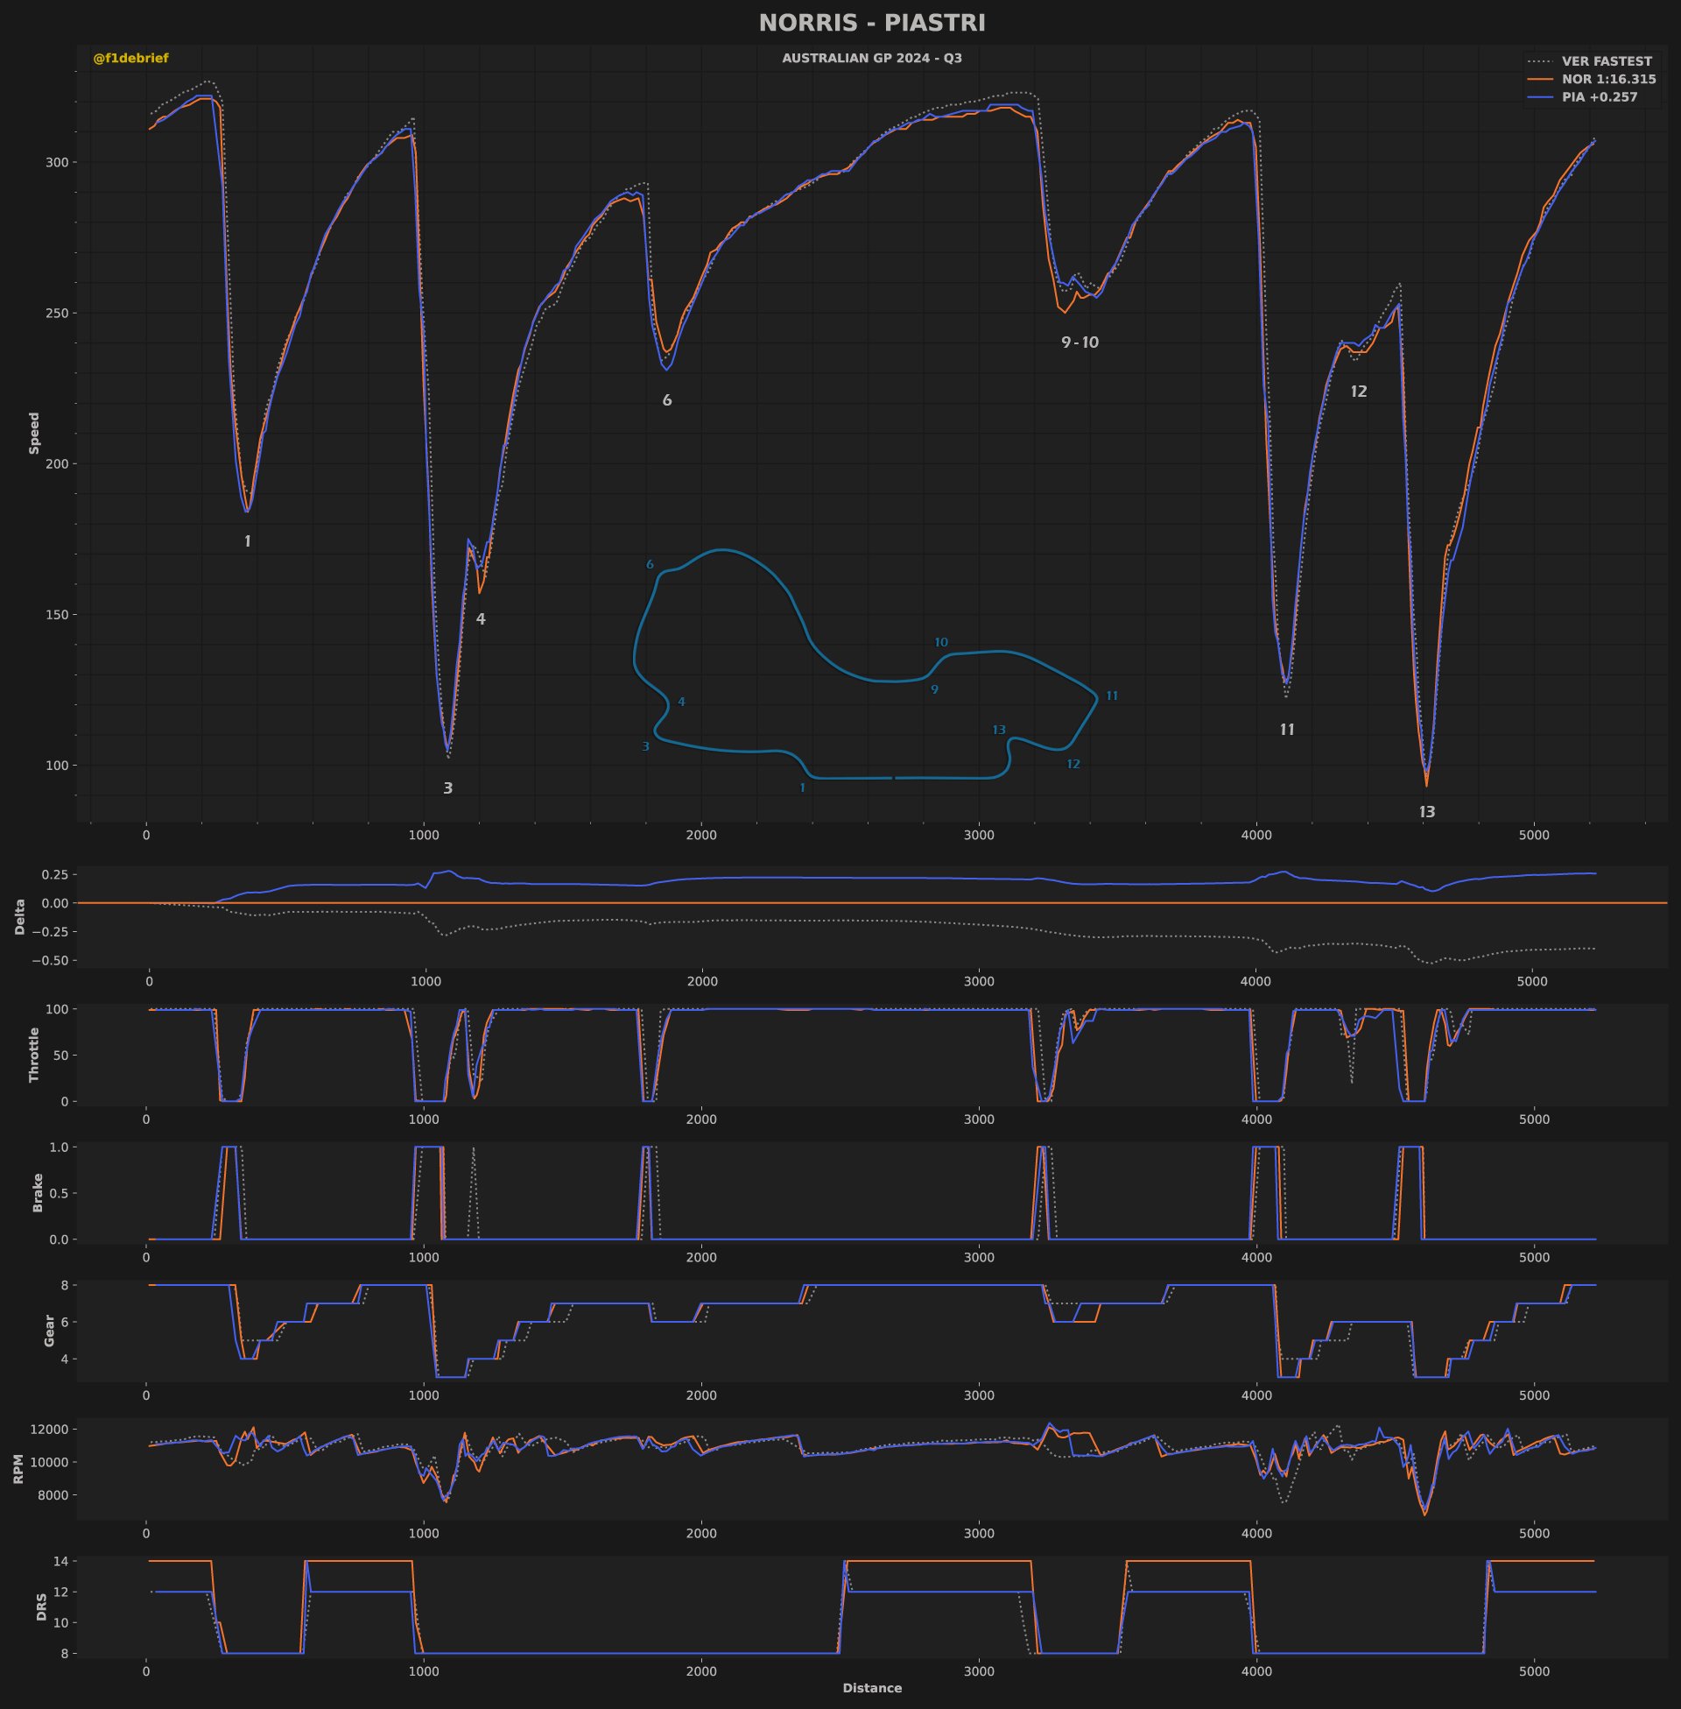Select the NOR 1:16.315 legend entry
1681x1709 pixels.
(1591, 80)
